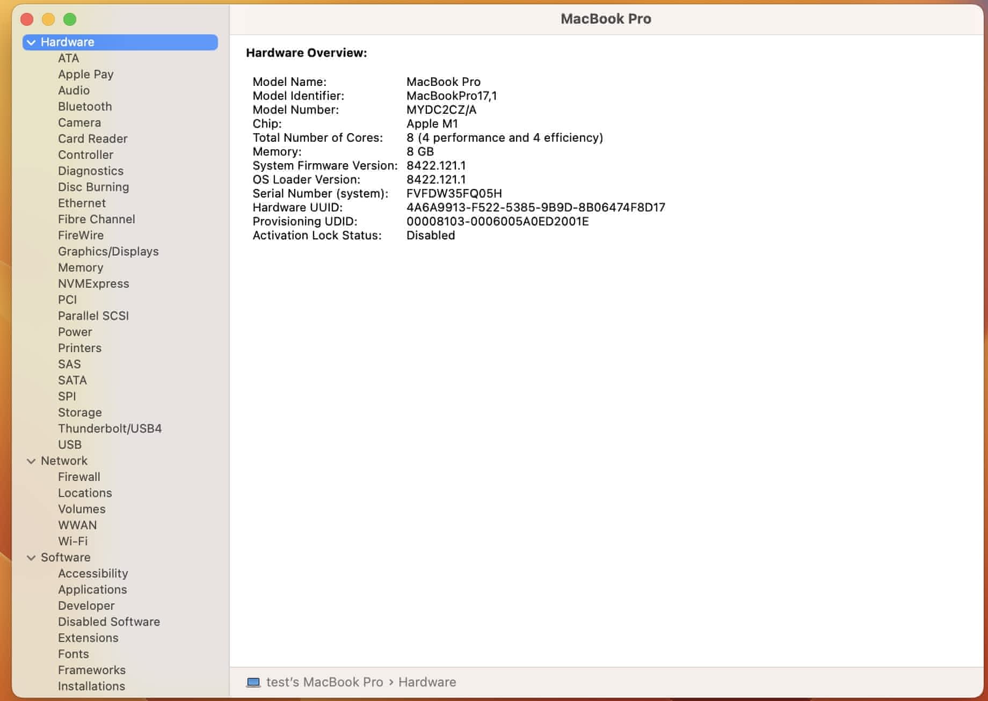Select SPI in the Hardware list

click(67, 396)
